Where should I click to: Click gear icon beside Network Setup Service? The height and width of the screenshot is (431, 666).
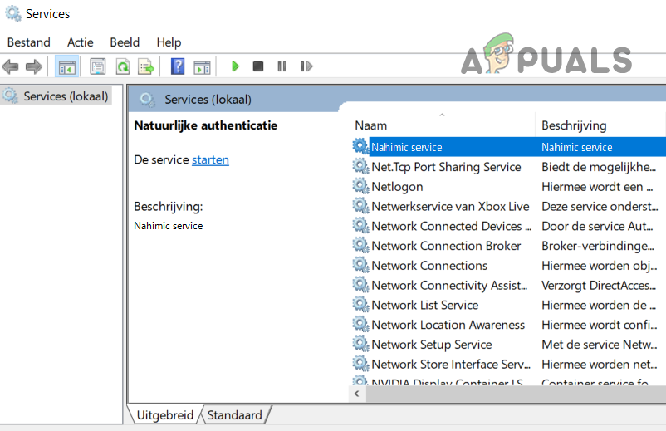click(360, 344)
